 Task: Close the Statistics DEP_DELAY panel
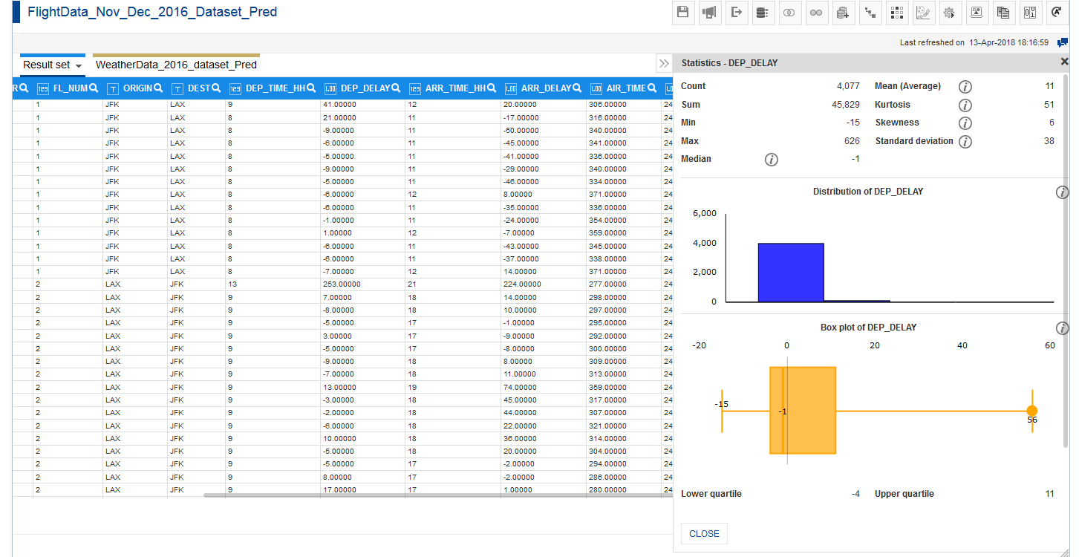tap(1064, 62)
